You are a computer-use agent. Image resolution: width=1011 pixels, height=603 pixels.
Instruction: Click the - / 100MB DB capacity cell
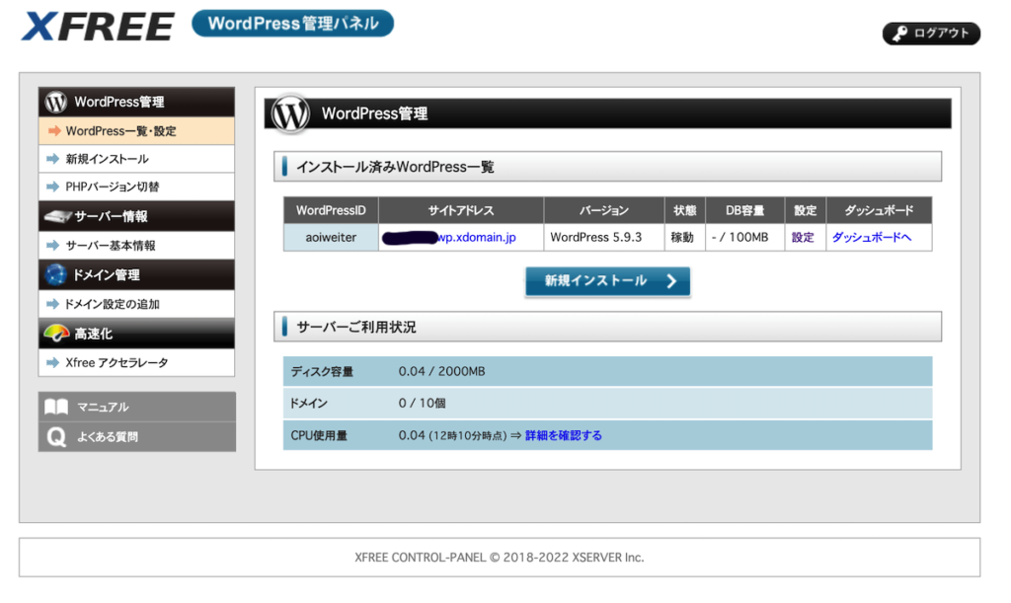pos(744,237)
